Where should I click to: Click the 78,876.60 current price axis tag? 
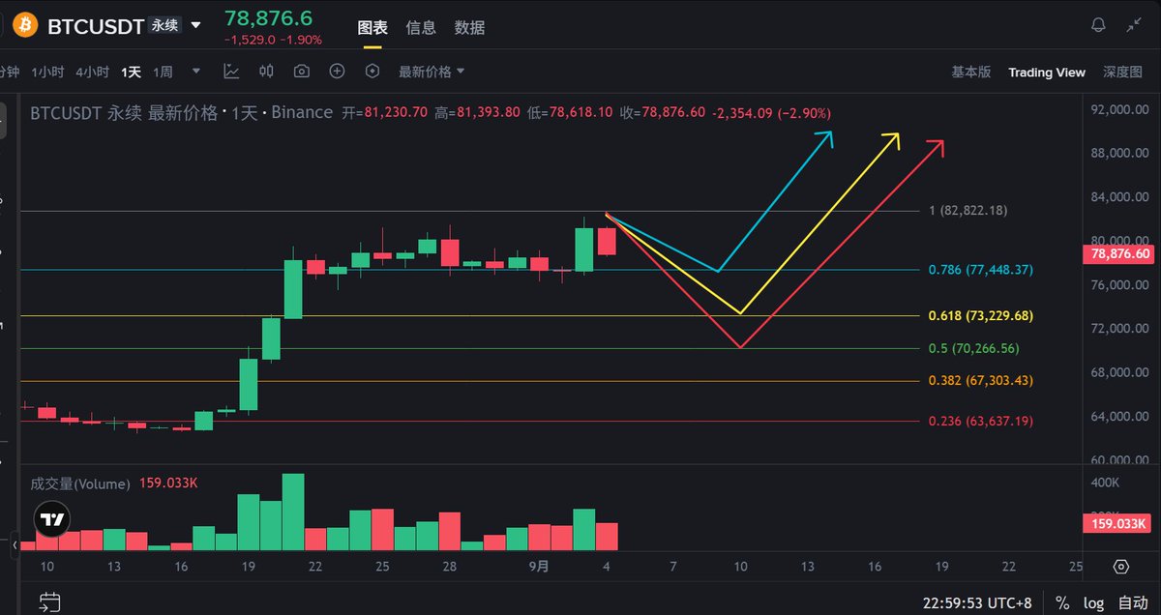pos(1120,254)
